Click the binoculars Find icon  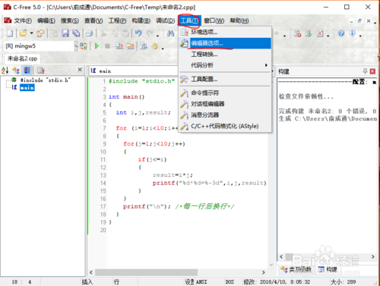tap(170, 33)
